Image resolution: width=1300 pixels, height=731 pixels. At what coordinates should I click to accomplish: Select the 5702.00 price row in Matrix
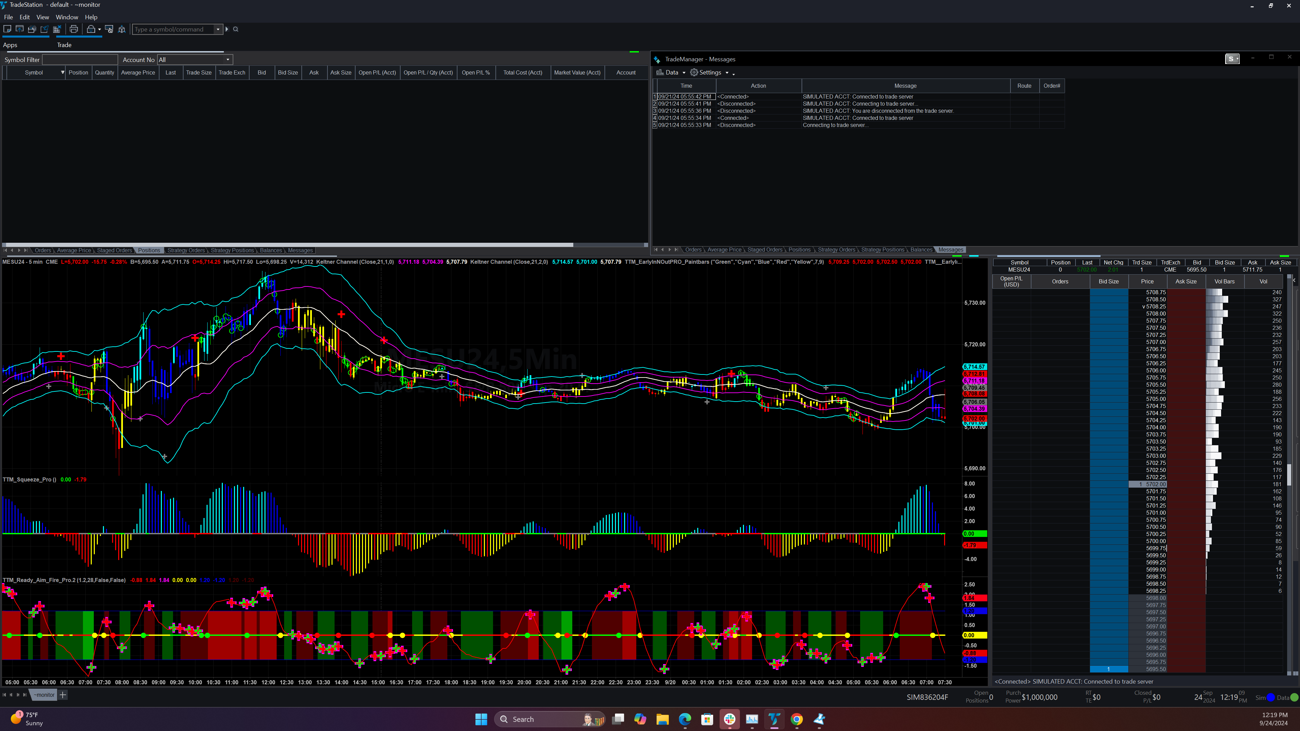point(1148,484)
